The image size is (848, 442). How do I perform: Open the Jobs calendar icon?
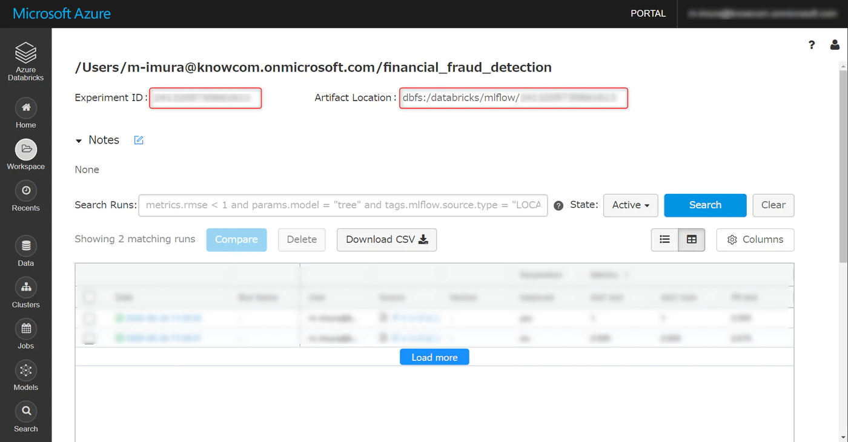coord(26,329)
